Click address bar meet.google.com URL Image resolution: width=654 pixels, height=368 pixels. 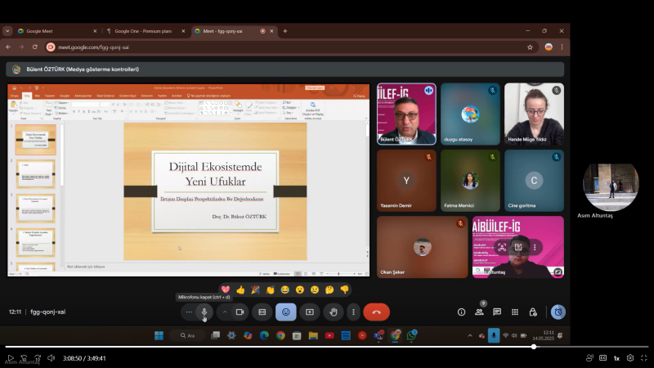point(93,47)
